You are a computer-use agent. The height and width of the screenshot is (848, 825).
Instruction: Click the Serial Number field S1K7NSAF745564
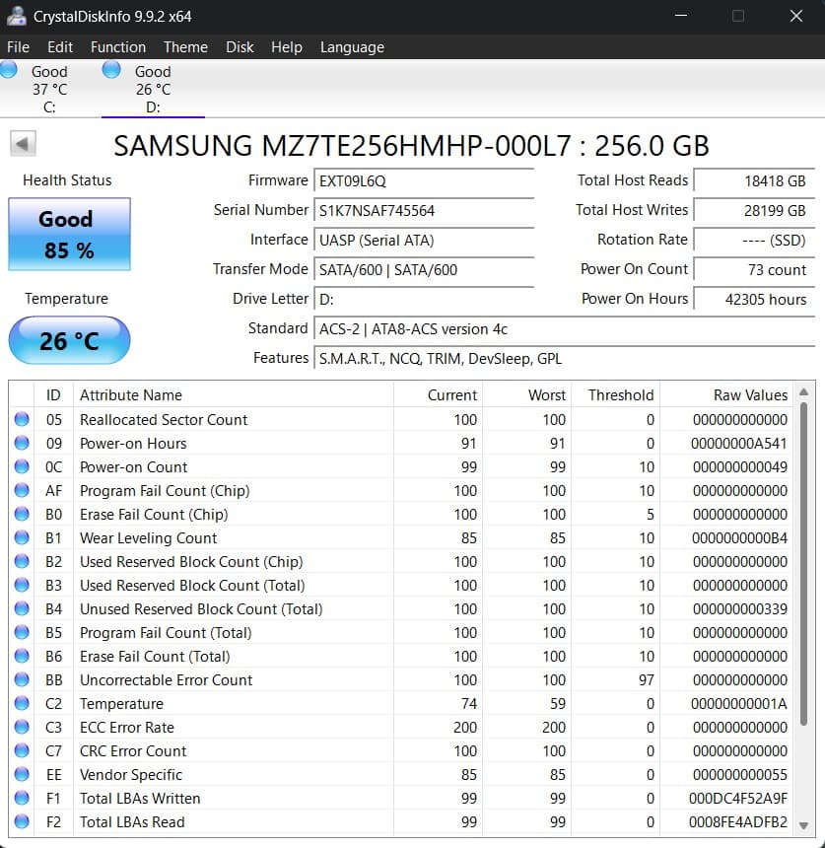coord(424,210)
